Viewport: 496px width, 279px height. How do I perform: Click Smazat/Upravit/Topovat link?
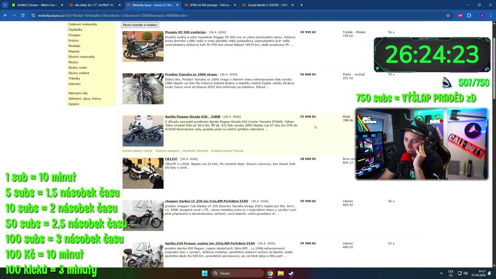click(x=227, y=151)
